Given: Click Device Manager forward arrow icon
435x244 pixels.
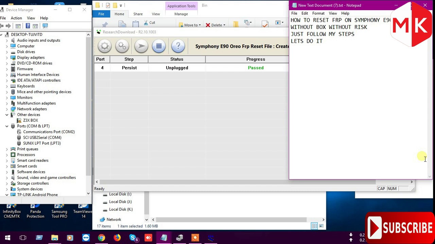Looking at the screenshot, I should (8, 26).
